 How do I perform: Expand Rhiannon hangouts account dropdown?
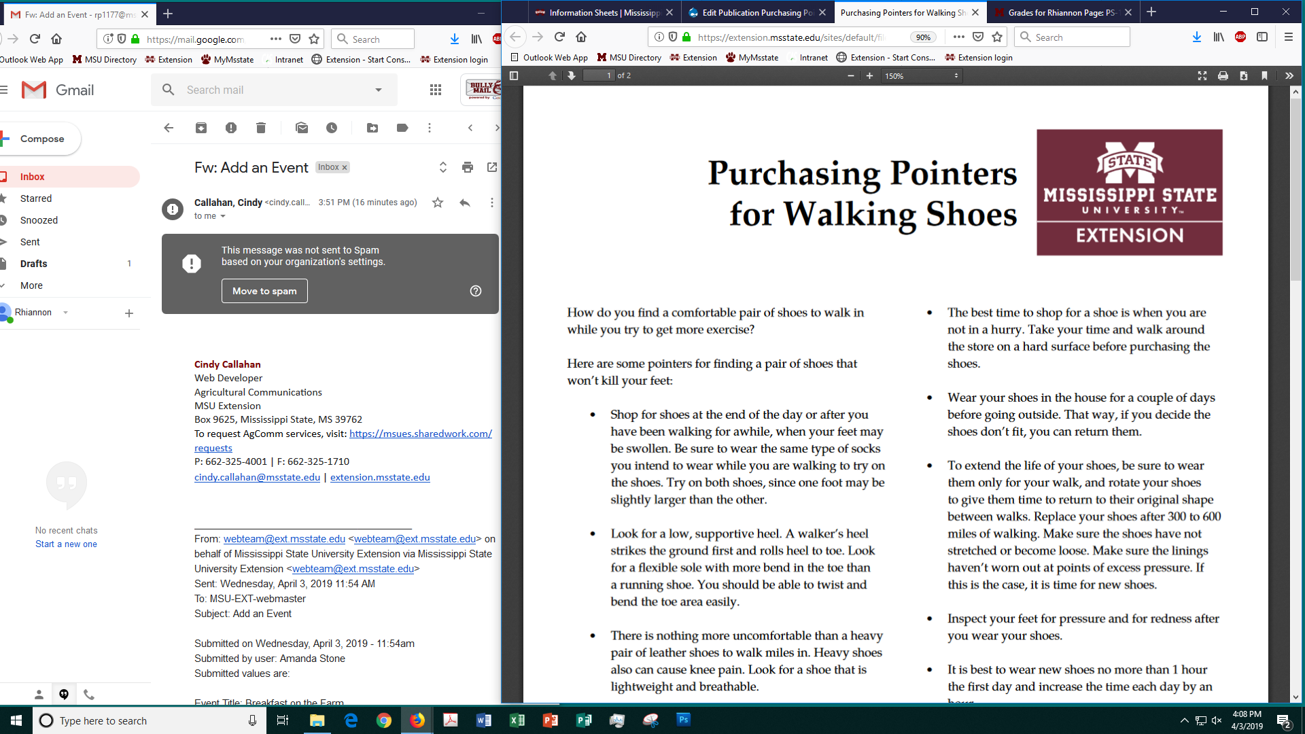[x=65, y=313]
